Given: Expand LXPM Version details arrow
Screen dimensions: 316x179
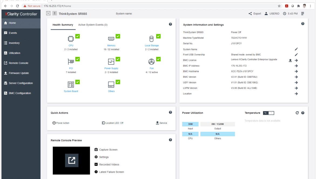Looking at the screenshot, I should tap(296, 88).
